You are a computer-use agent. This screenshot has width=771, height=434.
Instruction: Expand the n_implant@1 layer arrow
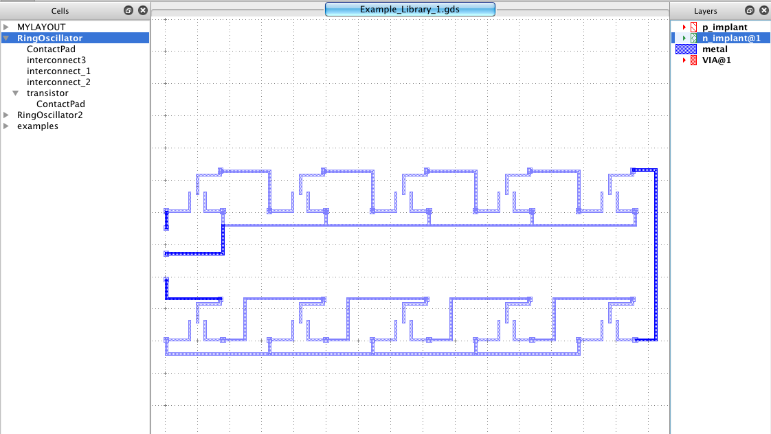point(684,38)
